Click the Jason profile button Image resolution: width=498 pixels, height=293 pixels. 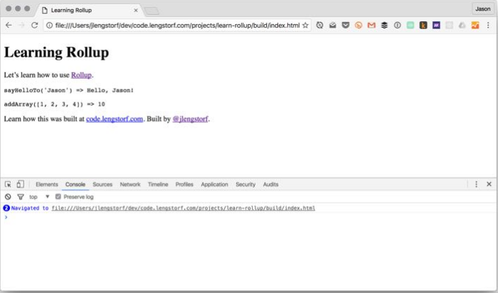pos(483,9)
